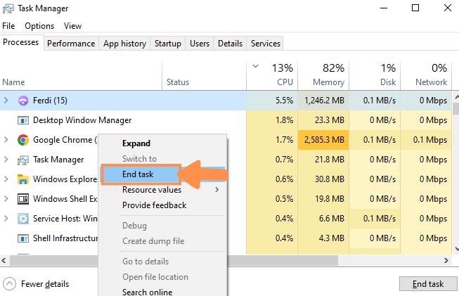
Task: Open the View menu
Action: pos(72,26)
